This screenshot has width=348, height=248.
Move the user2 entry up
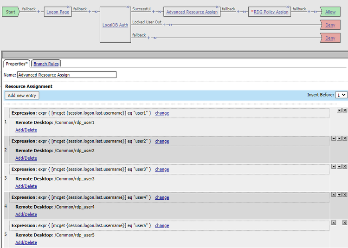(334, 138)
